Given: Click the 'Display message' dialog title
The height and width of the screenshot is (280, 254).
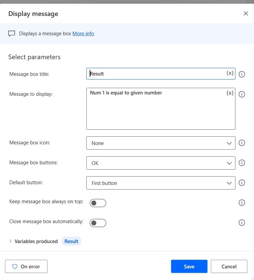Looking at the screenshot, I should coord(33,14).
